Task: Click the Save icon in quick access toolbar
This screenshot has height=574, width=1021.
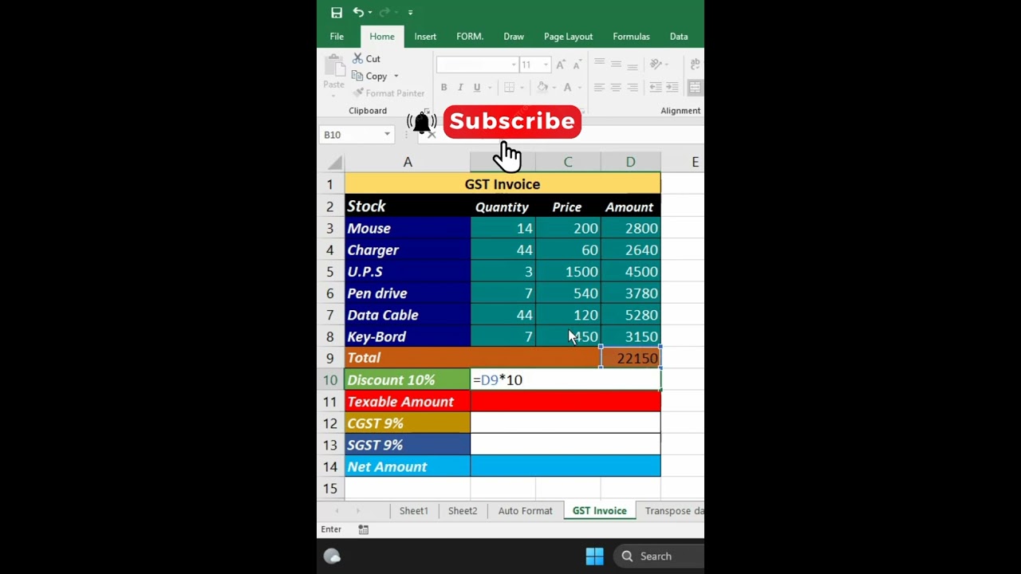Action: [337, 13]
